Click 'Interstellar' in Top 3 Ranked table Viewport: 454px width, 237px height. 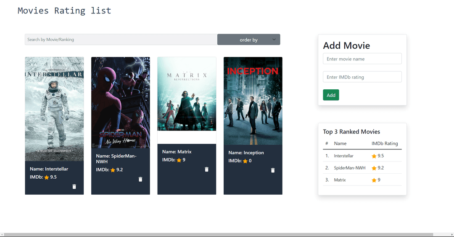click(344, 156)
